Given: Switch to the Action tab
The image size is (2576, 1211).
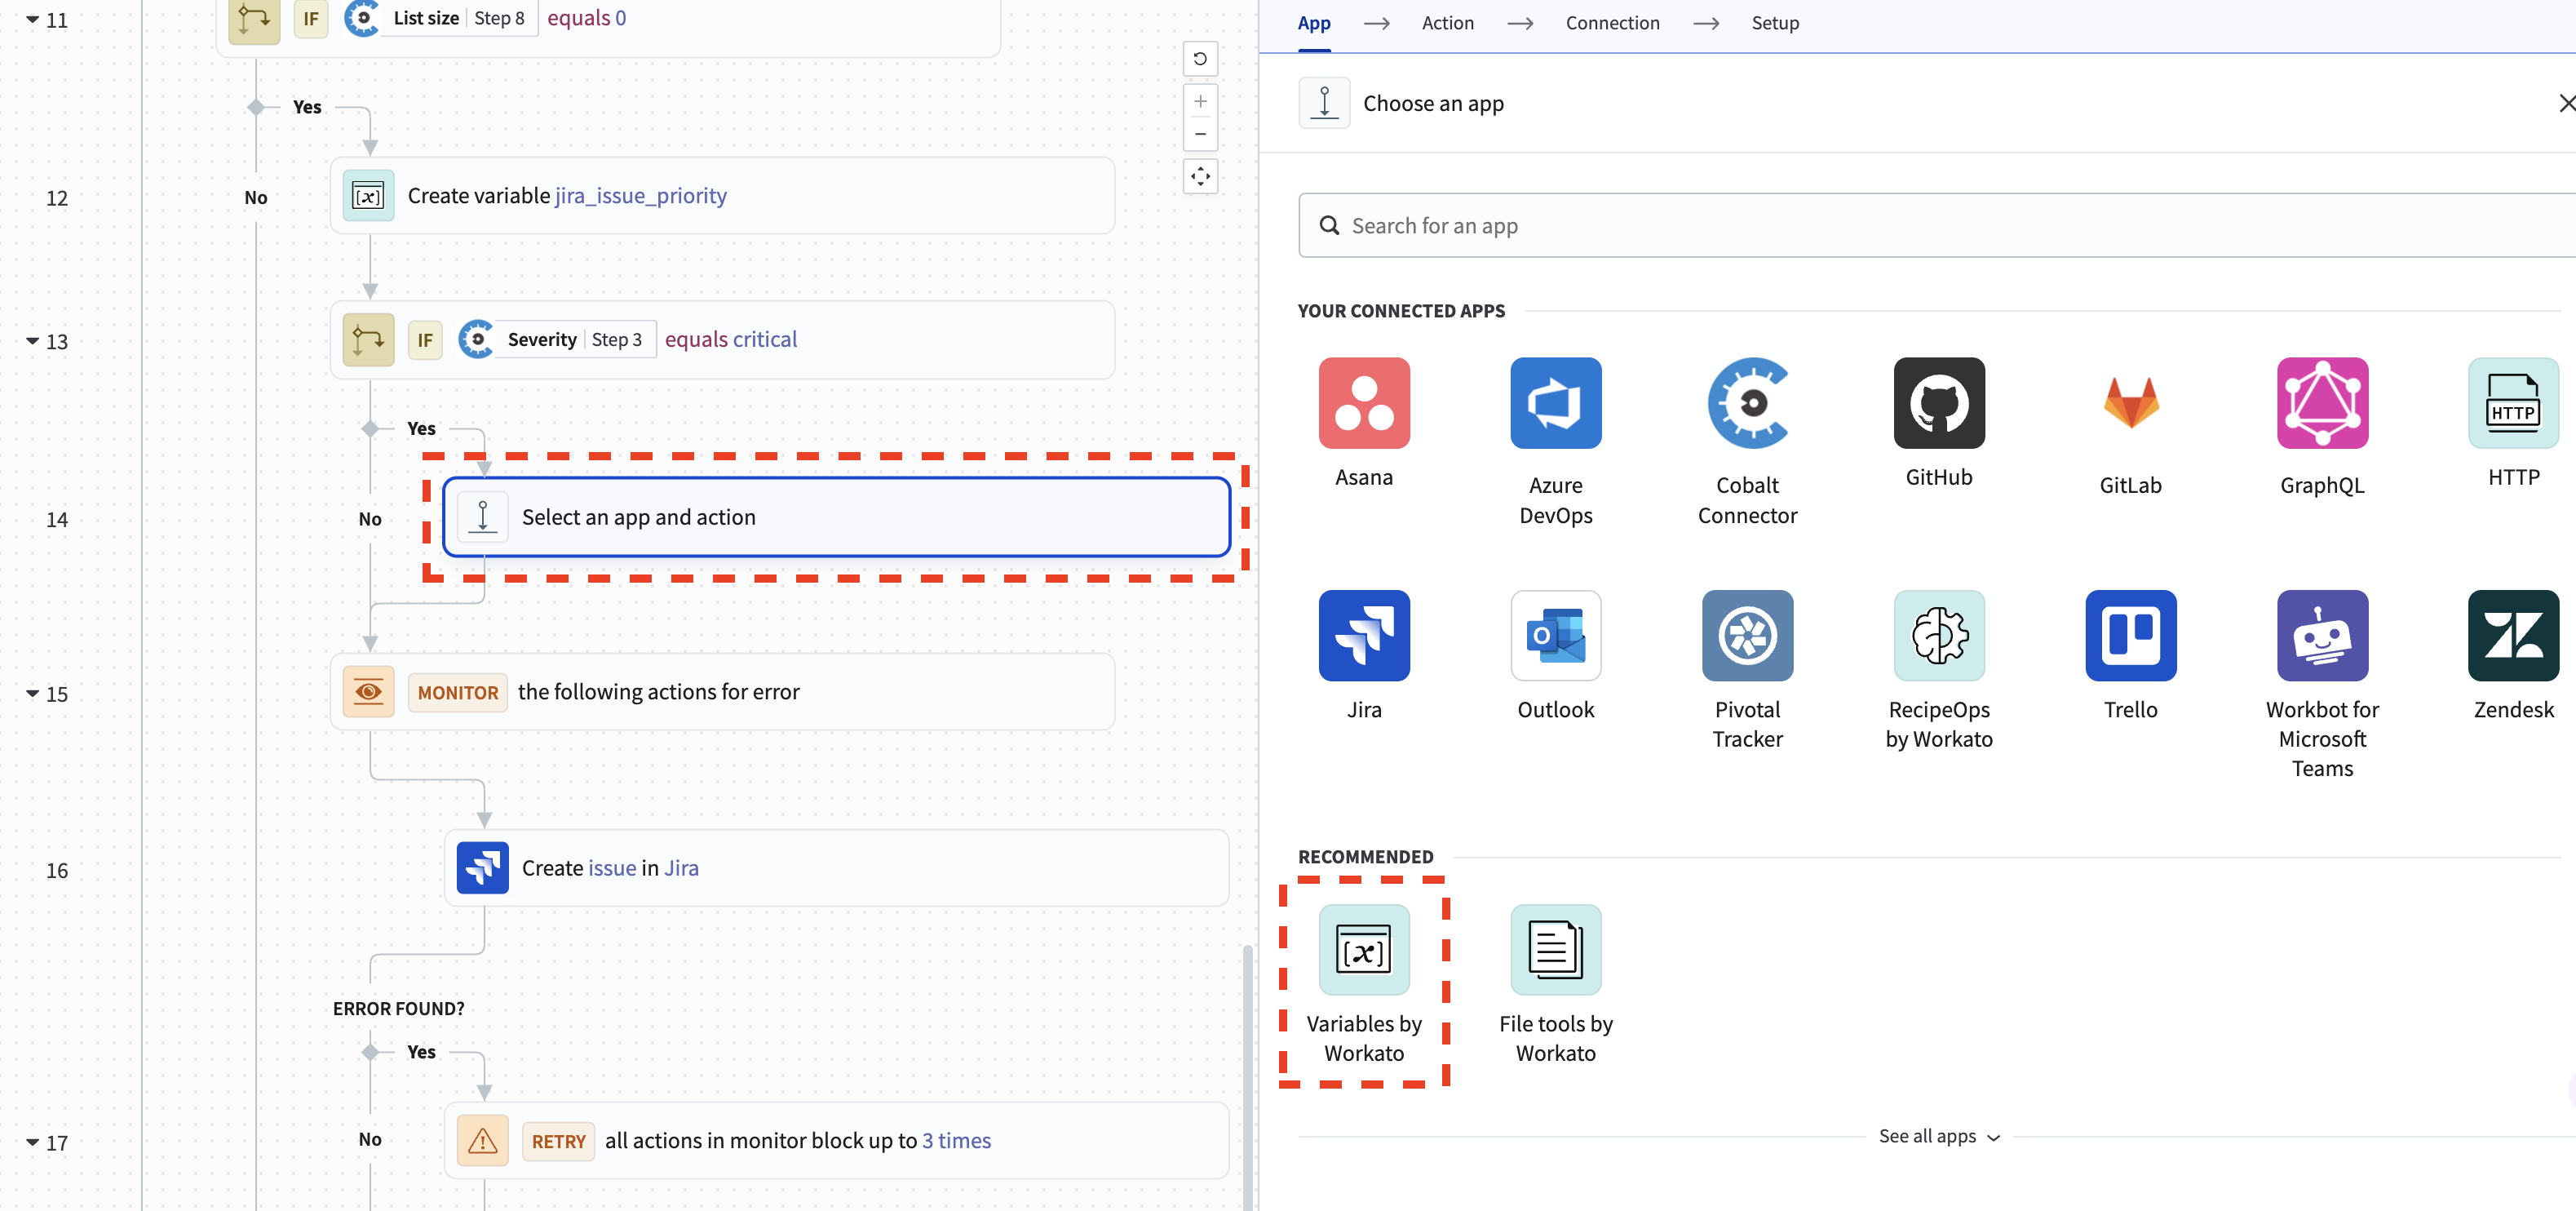Looking at the screenshot, I should [1447, 23].
